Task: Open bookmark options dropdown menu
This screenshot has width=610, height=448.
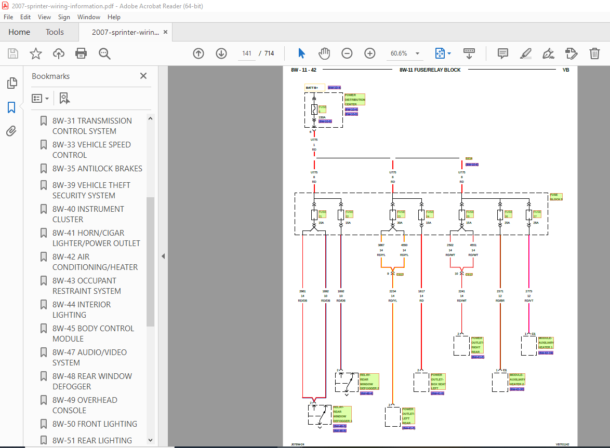Action: (41, 98)
